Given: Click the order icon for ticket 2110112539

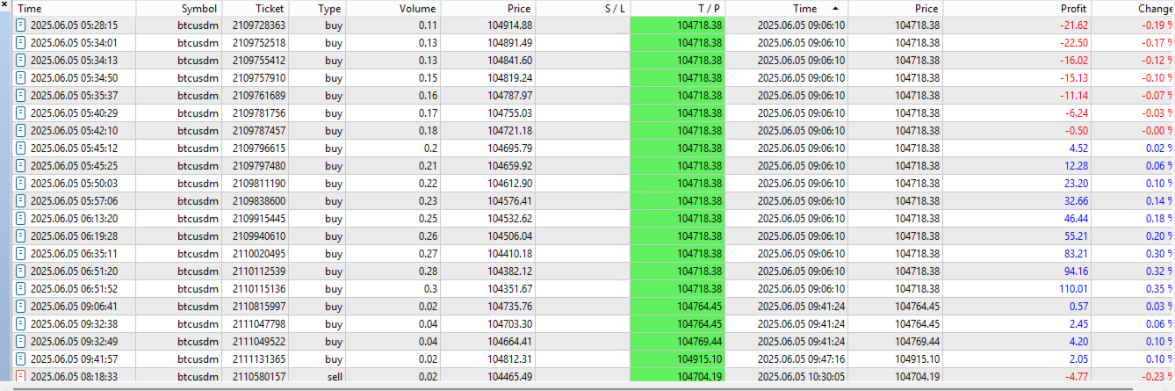Looking at the screenshot, I should 21,272.
